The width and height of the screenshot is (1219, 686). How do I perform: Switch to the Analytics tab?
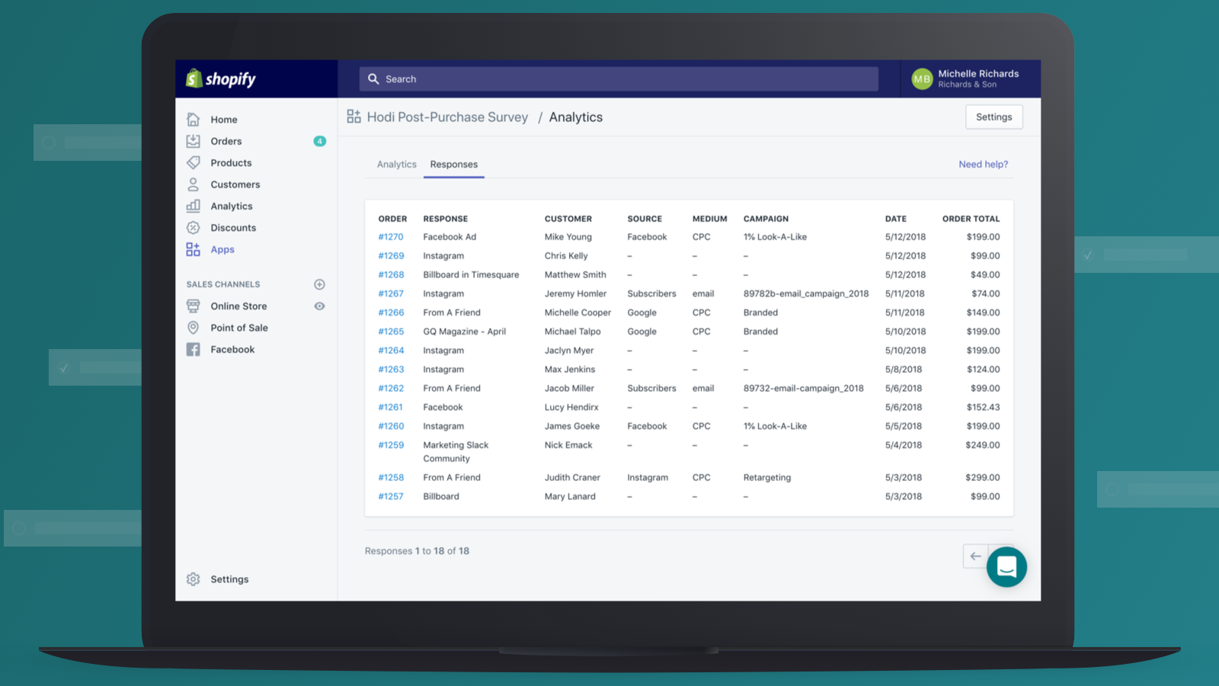click(x=397, y=164)
